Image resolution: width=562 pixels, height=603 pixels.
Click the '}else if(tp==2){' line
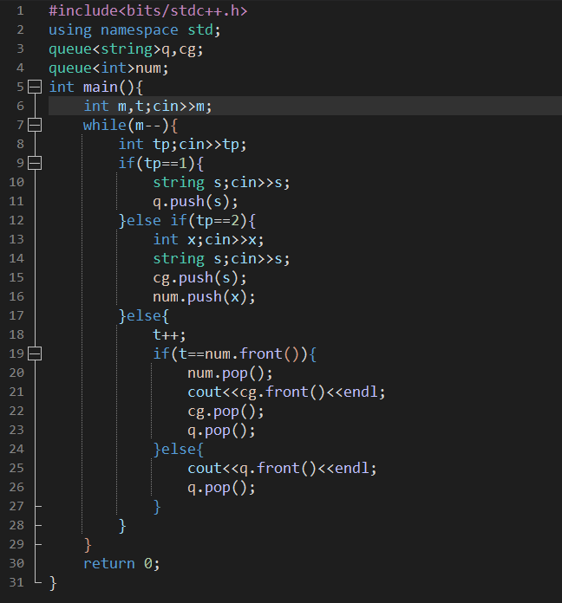pos(187,220)
